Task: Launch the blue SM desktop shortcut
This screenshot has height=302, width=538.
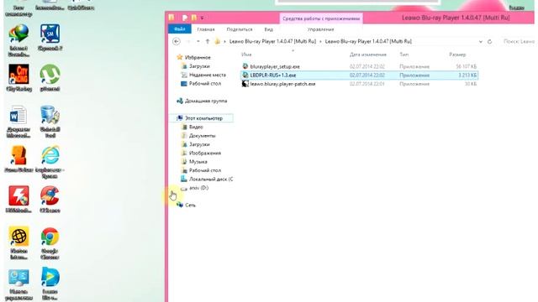Action: pos(50,38)
